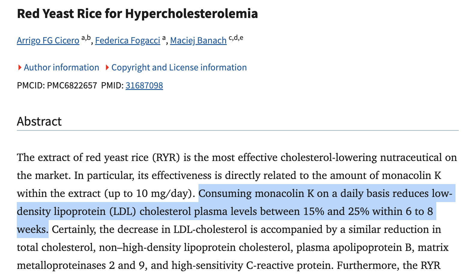469x277 pixels.
Task: Click the highlighted monacolin K sentence
Action: (225, 212)
